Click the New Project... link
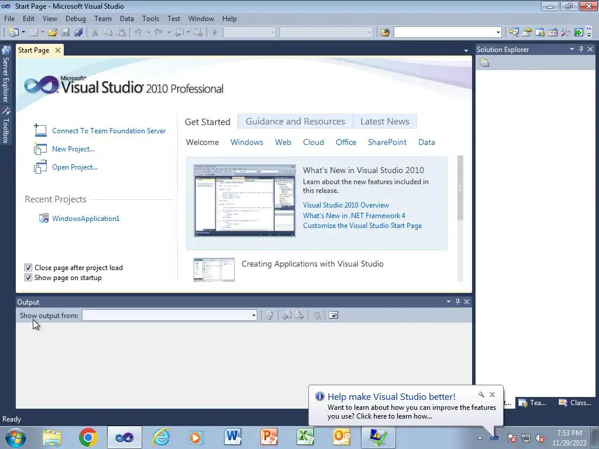599x449 pixels. [x=73, y=149]
